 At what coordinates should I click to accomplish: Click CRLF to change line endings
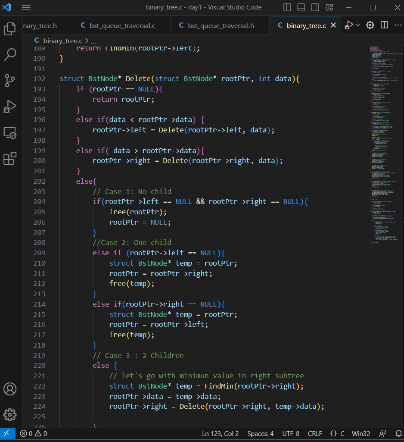(x=315, y=434)
